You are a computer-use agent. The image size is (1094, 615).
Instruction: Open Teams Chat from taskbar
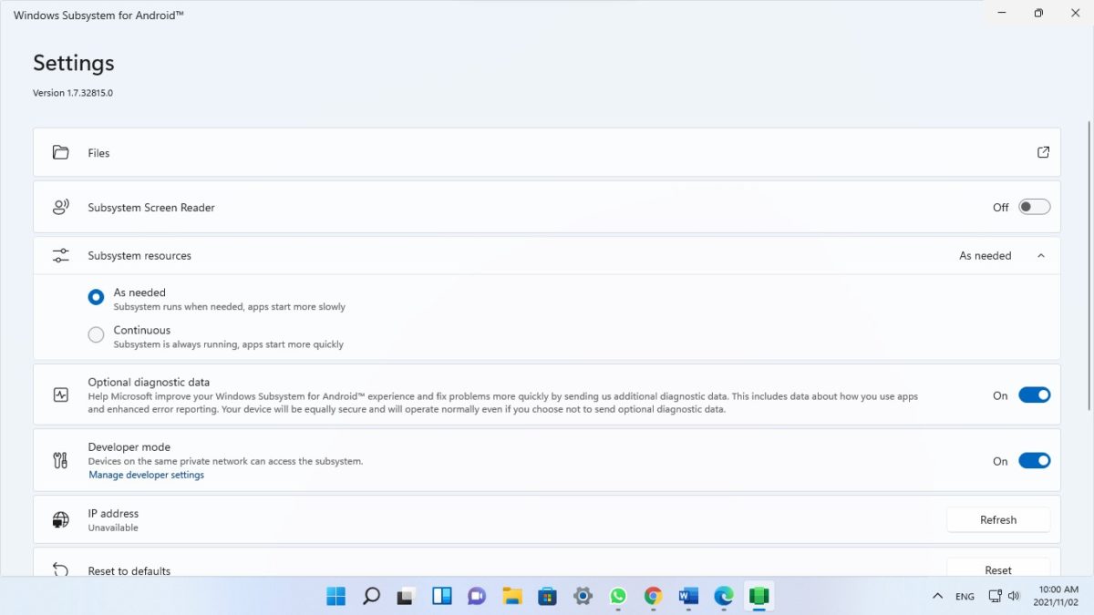[x=477, y=596]
